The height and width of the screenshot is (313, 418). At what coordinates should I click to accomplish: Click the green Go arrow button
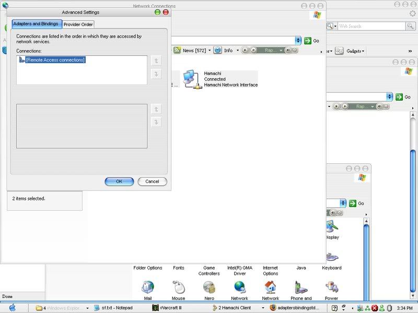[x=308, y=40]
